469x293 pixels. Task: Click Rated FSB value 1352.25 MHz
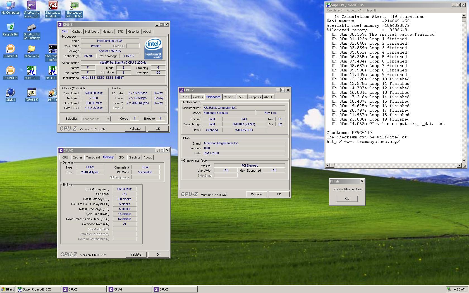[x=94, y=108]
